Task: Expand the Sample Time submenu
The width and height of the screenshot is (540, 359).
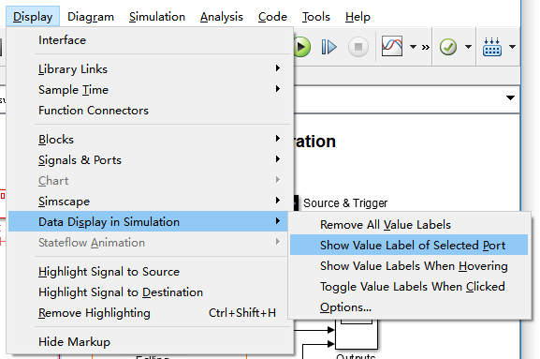Action: [x=149, y=90]
